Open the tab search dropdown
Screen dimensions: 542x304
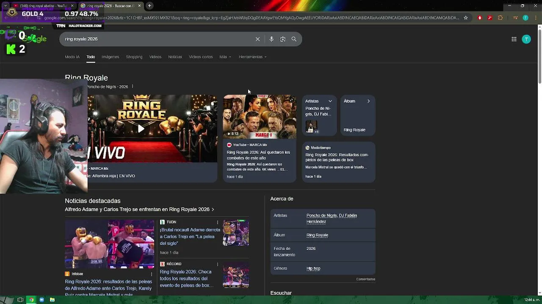tap(6, 6)
